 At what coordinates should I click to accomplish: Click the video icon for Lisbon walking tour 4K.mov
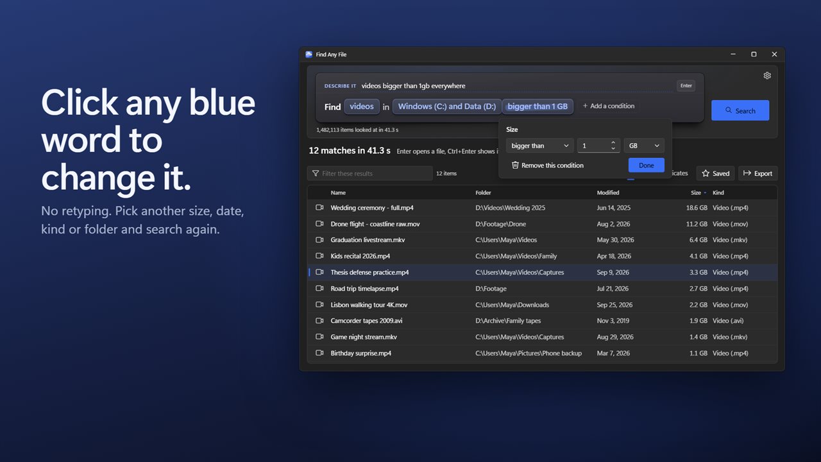point(319,305)
